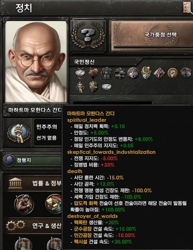
Task: Select the red torn map spirit icon
Action: tap(93, 73)
